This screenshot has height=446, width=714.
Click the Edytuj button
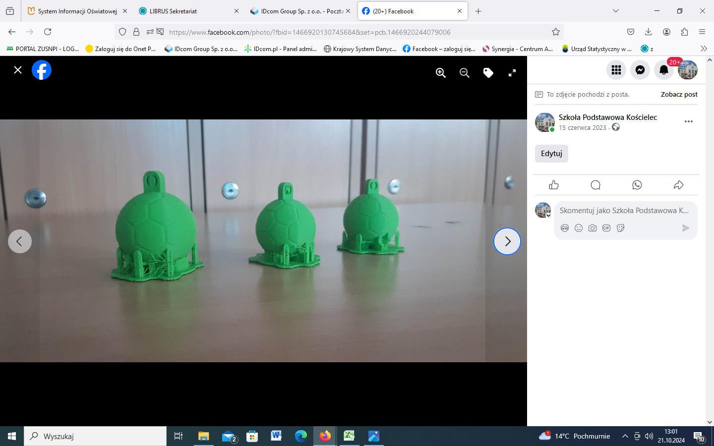coord(551,154)
